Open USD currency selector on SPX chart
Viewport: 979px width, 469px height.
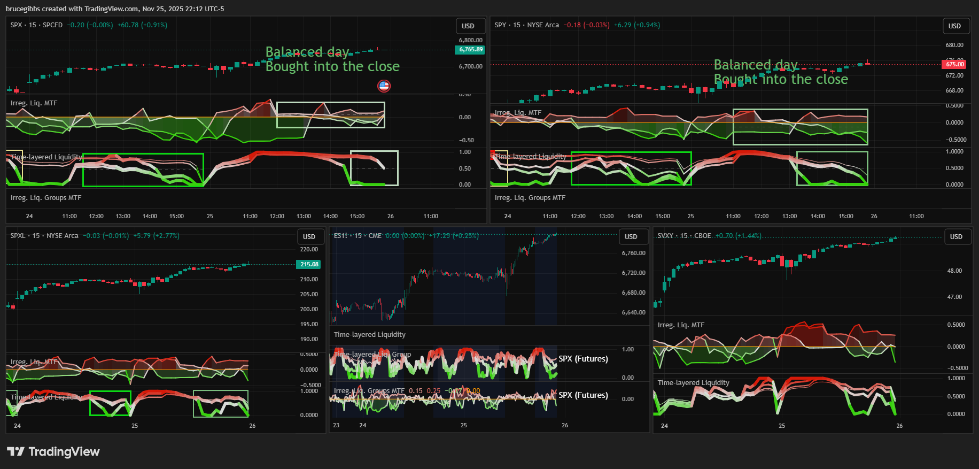point(468,26)
